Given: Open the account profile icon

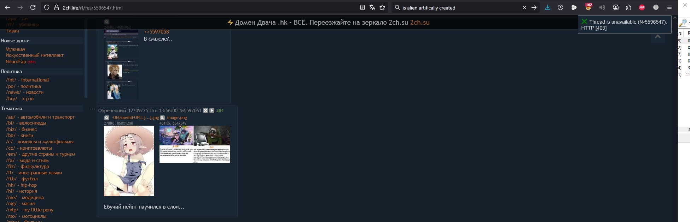Looking at the screenshot, I should (x=616, y=7).
